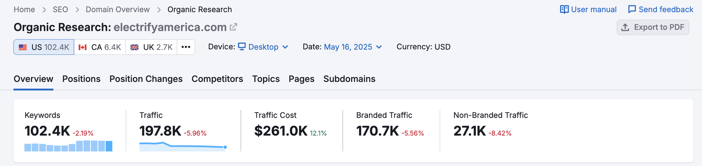Click the Keywords bar chart
702x166 pixels.
click(x=68, y=146)
